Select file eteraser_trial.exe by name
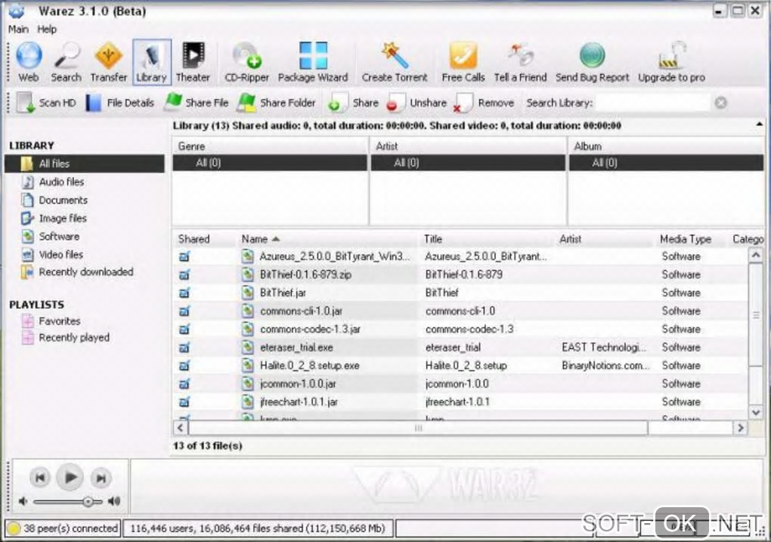This screenshot has width=771, height=542. point(296,347)
